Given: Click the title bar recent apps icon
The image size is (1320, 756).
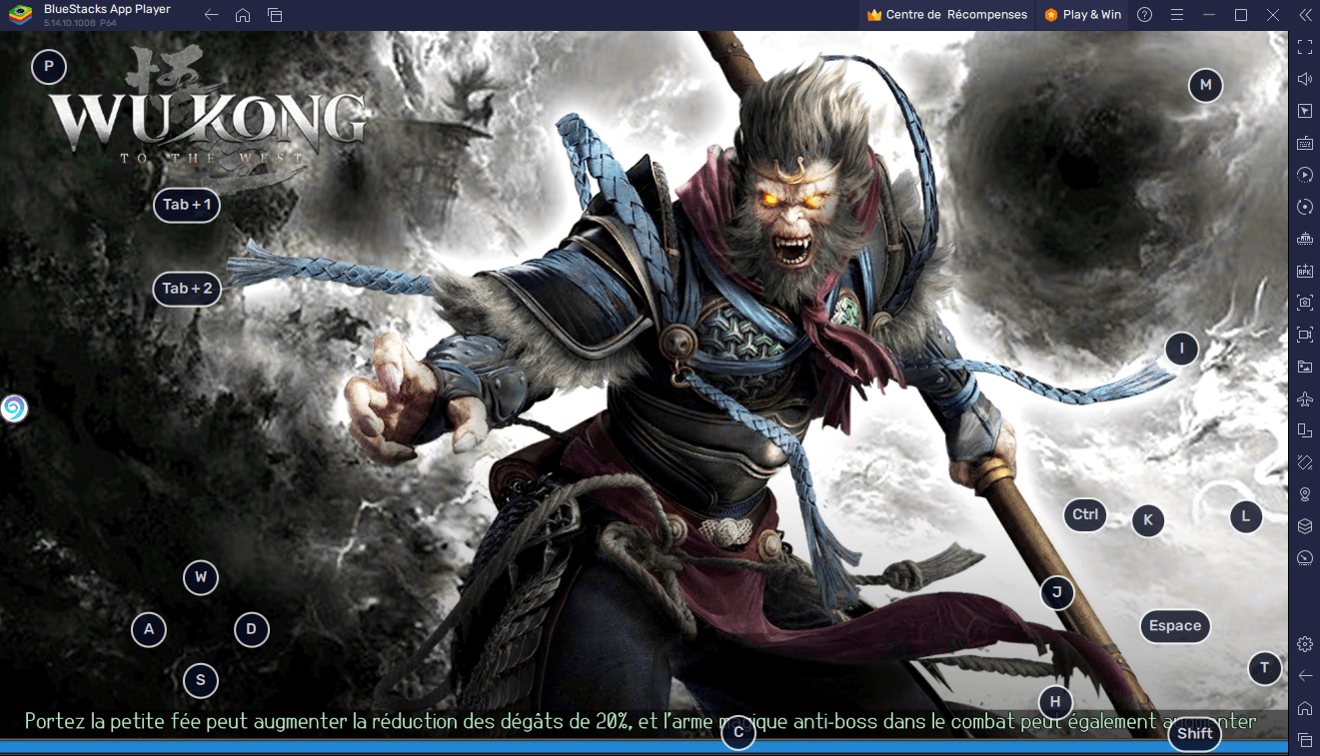Looking at the screenshot, I should point(275,15).
